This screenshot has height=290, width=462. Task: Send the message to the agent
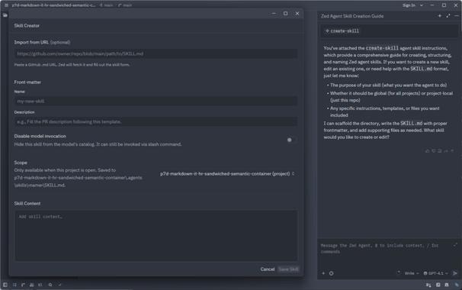[455, 273]
